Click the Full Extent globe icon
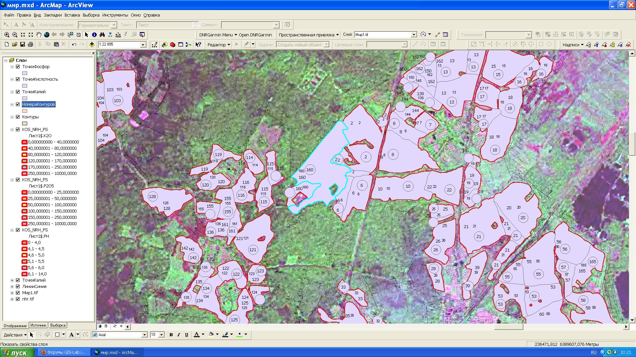The height and width of the screenshot is (357, 636). pyautogui.click(x=47, y=35)
